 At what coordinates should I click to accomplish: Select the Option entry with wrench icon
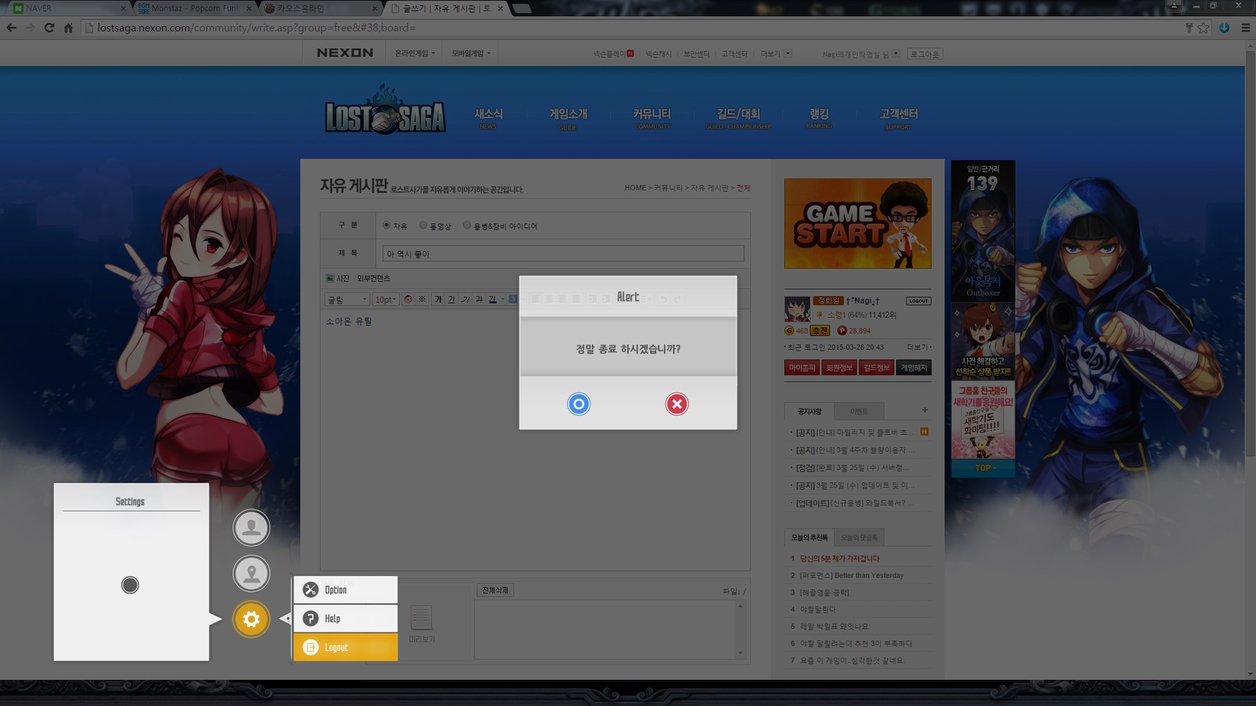[345, 590]
